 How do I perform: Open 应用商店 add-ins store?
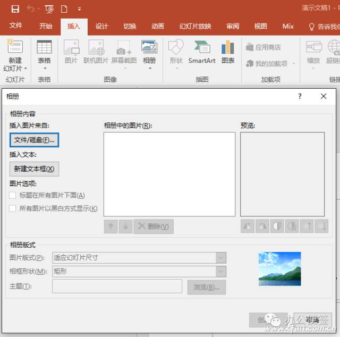pos(263,47)
